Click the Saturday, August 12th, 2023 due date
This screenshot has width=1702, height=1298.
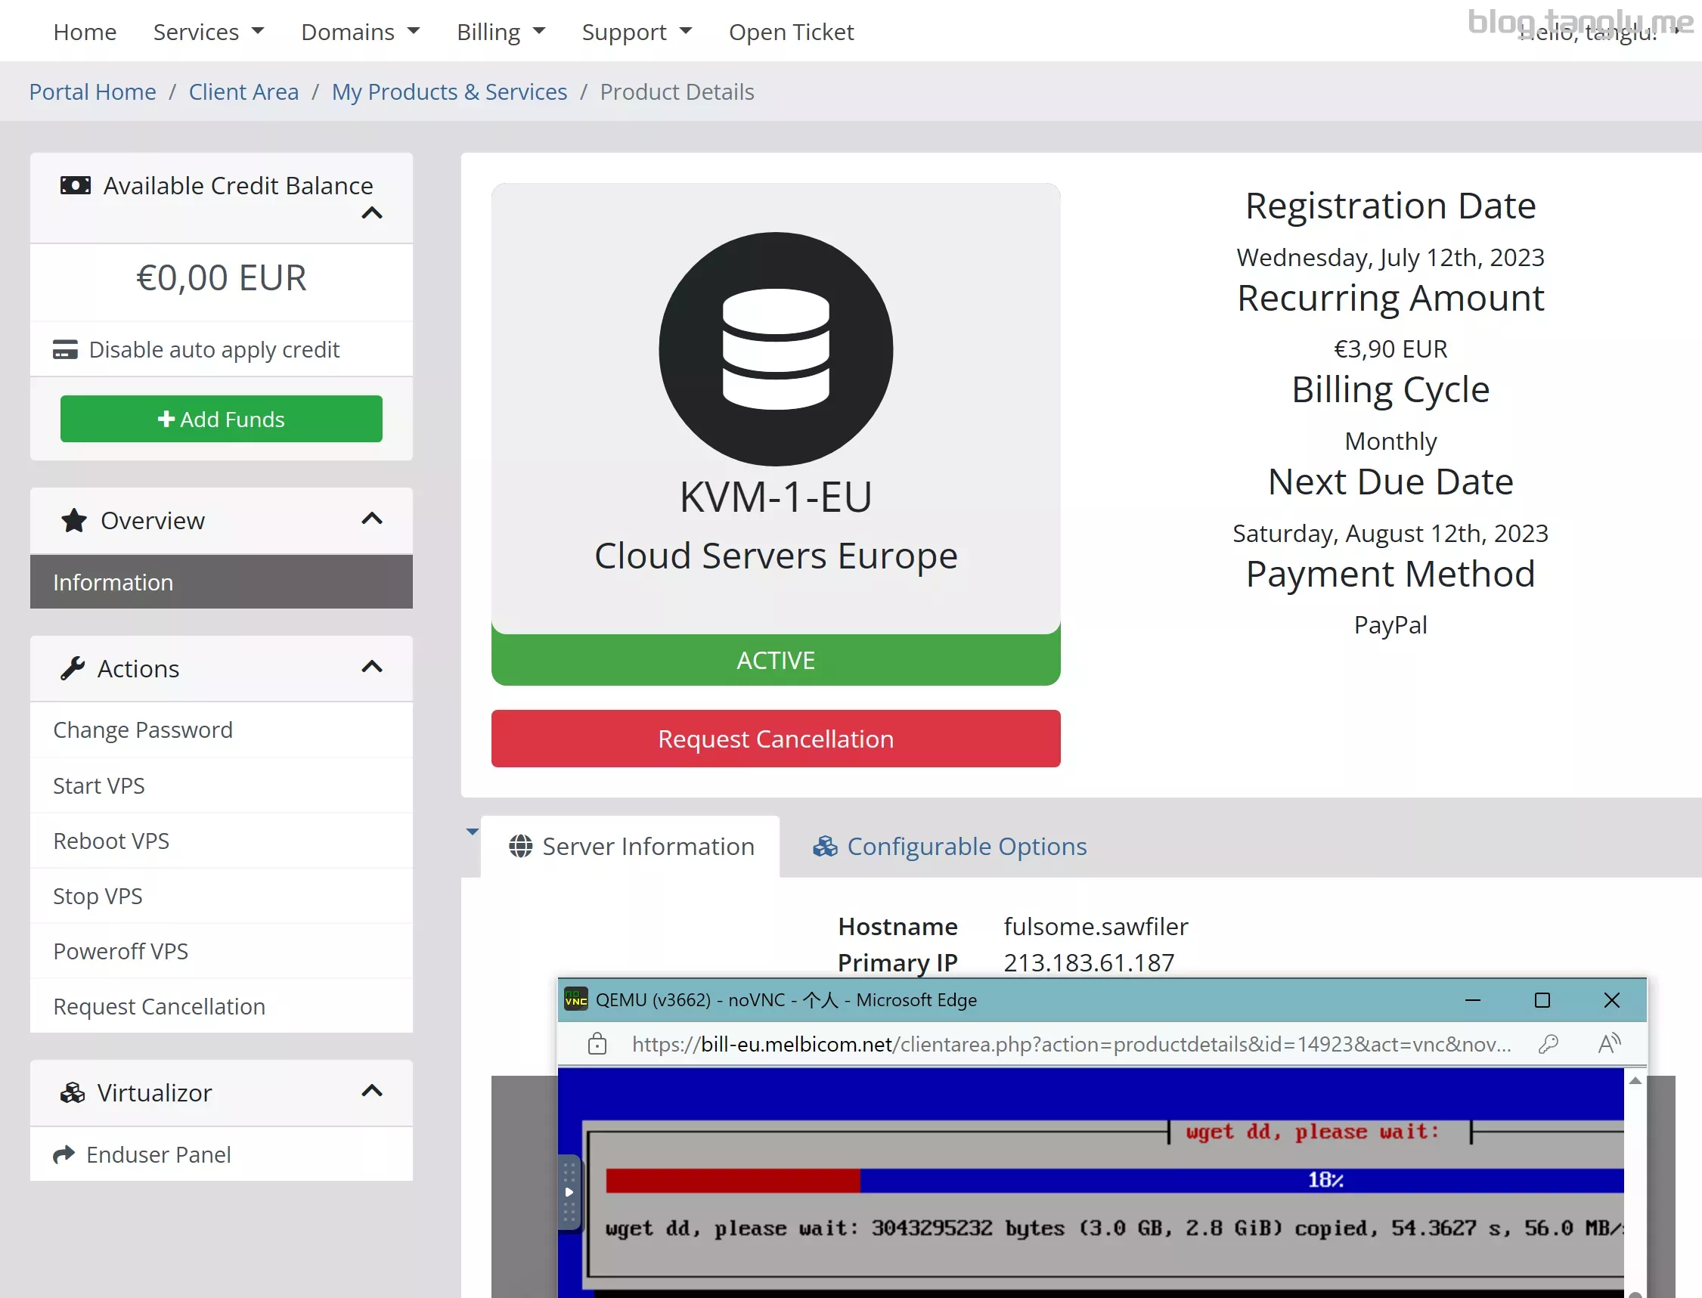(1390, 533)
